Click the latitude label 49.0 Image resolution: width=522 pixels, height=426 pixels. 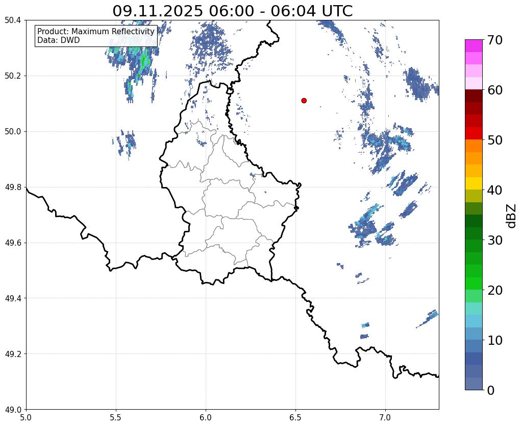pos(13,410)
